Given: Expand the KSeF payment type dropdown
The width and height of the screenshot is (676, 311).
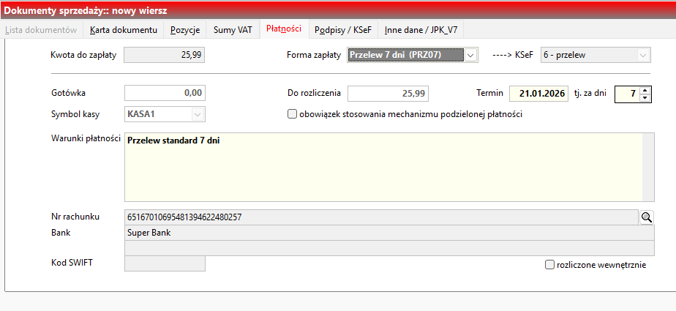Looking at the screenshot, I should [x=643, y=55].
